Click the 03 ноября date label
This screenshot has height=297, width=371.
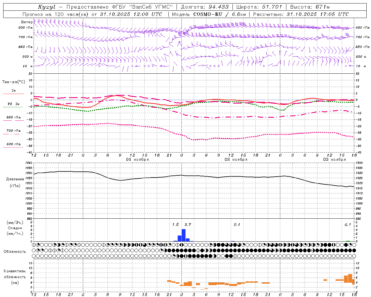334,160
